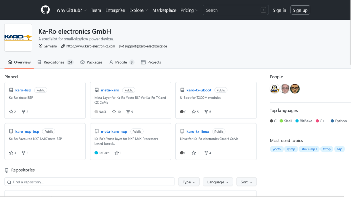
Task: Go to the Team page in navbar
Action: 96,10
